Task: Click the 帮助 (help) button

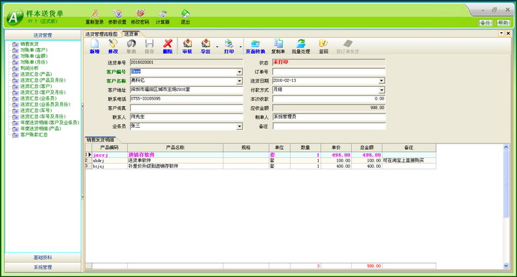Action: click(x=503, y=23)
